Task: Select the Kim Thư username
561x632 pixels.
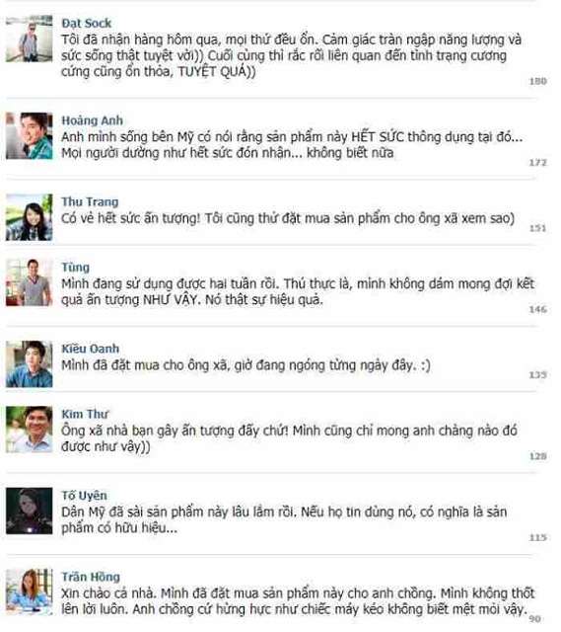Action: click(86, 414)
